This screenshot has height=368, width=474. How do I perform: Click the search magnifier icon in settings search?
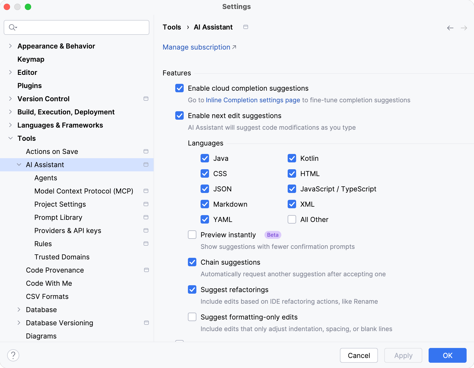[12, 27]
